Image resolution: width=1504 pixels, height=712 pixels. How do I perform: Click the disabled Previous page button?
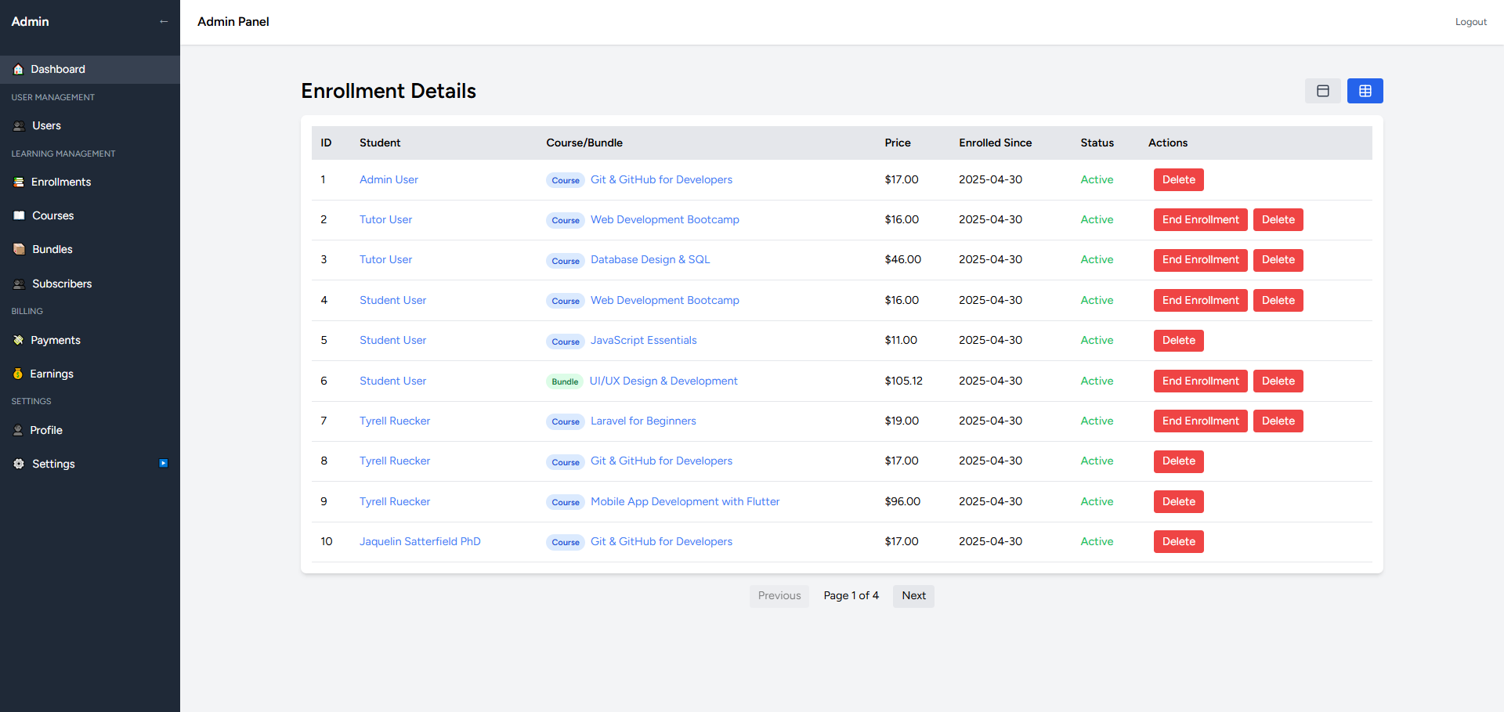779,596
